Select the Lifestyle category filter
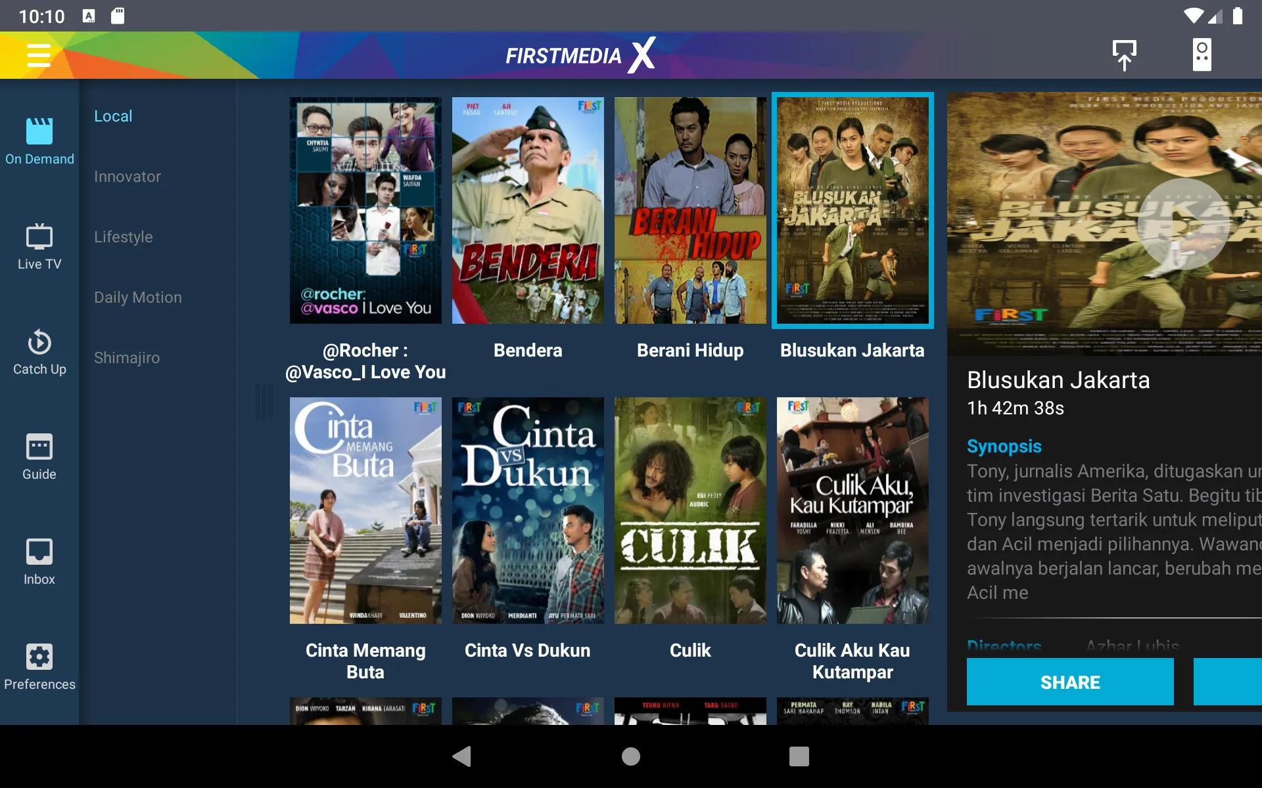1262x788 pixels. pyautogui.click(x=124, y=237)
